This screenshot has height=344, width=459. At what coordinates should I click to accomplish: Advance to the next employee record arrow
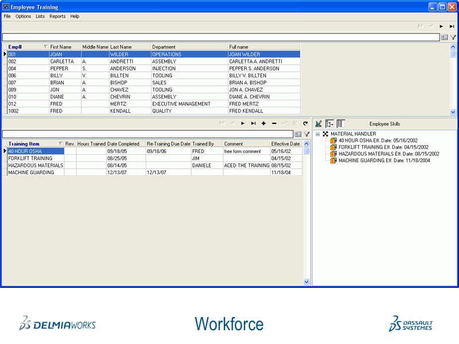441,26
